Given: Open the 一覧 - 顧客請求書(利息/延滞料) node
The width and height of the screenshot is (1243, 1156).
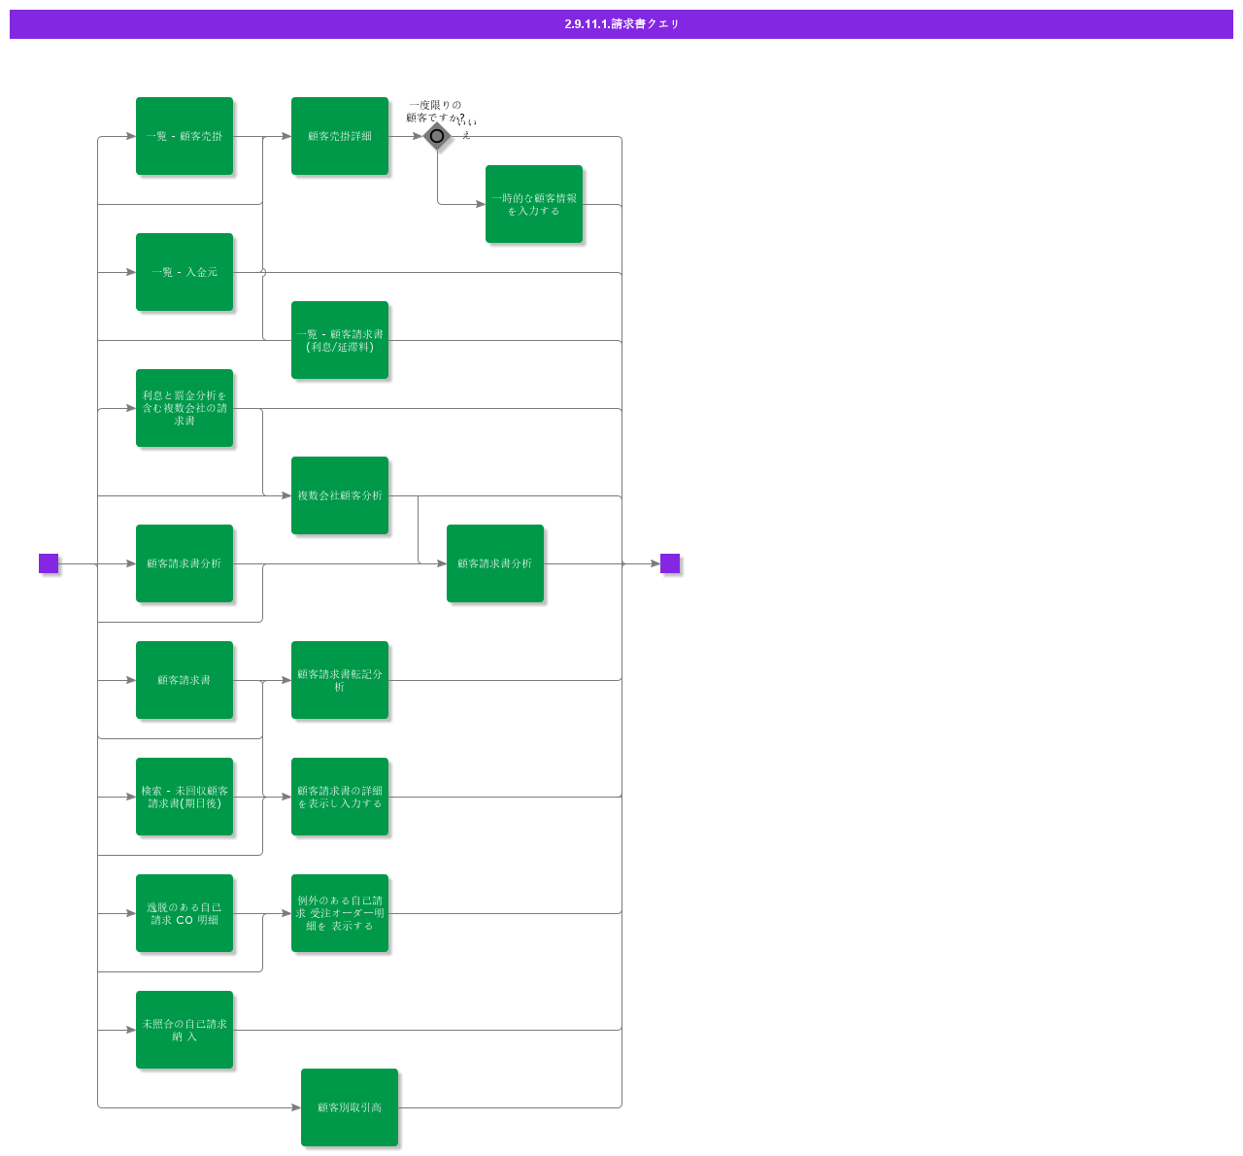Looking at the screenshot, I should point(340,341).
